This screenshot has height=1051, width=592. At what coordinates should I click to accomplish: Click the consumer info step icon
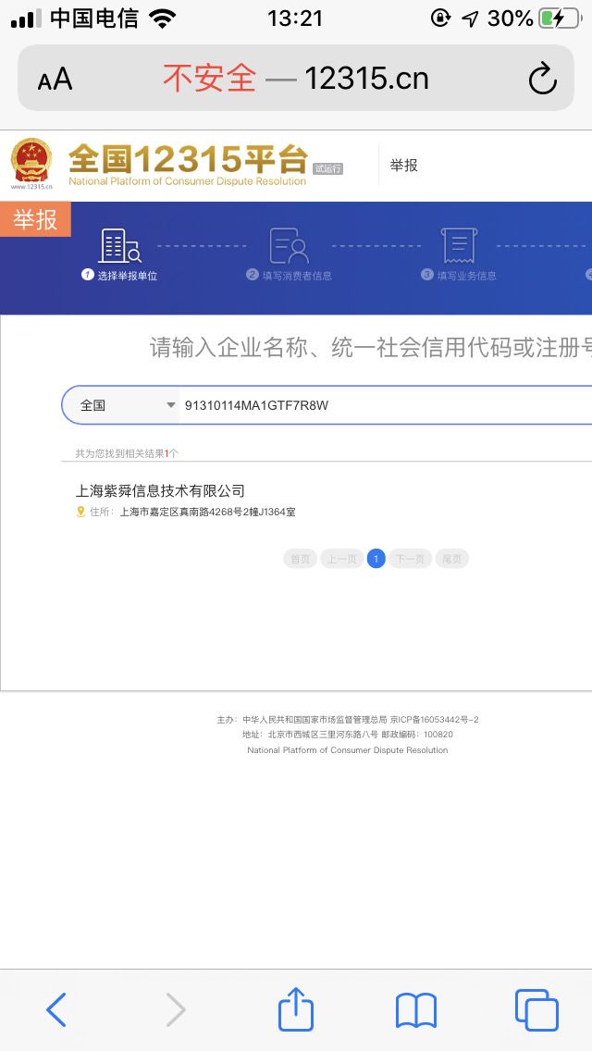[289, 246]
